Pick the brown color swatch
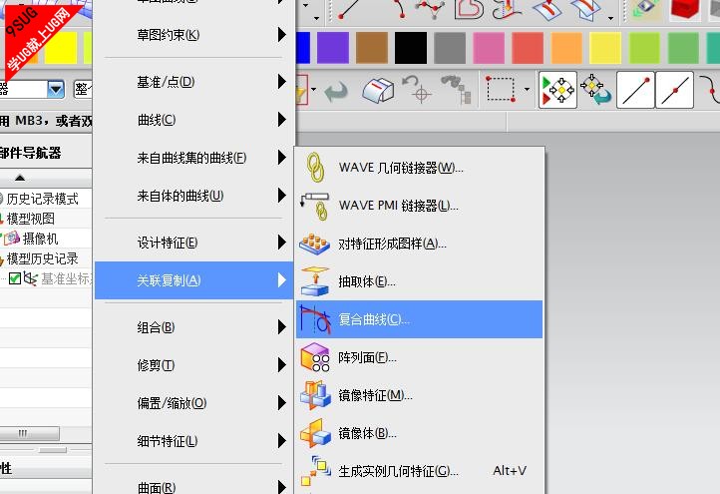This screenshot has width=720, height=494. (372, 48)
